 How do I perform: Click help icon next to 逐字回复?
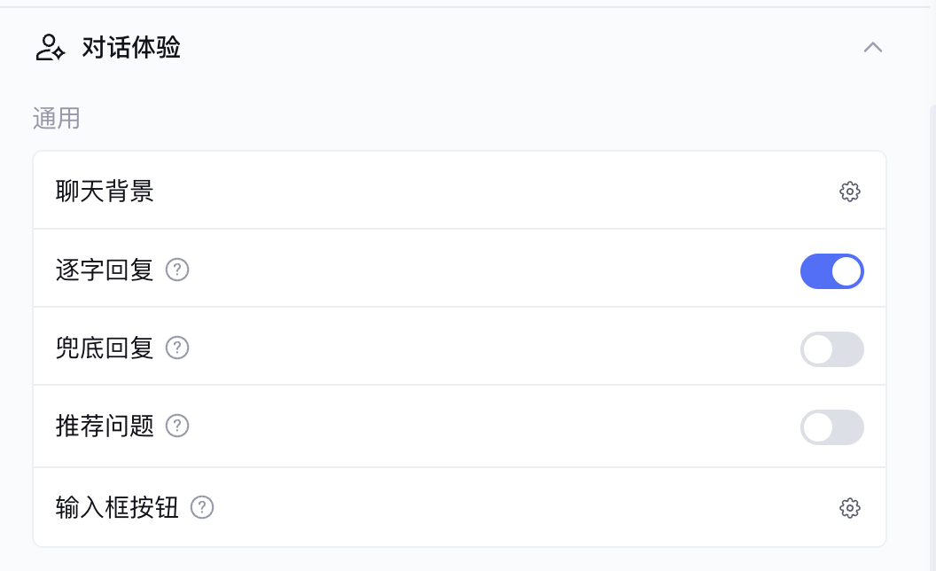tap(178, 270)
